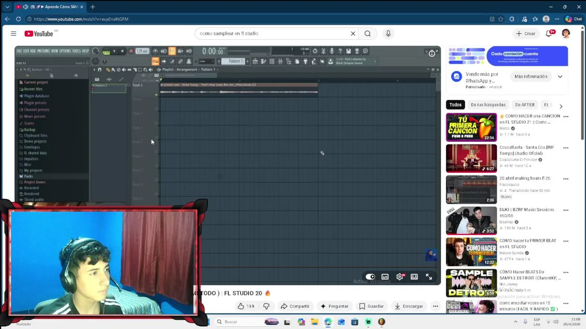Mute the browser tab audio icon

coord(25,7)
